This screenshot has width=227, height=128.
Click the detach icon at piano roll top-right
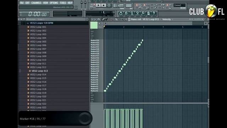click(206, 19)
